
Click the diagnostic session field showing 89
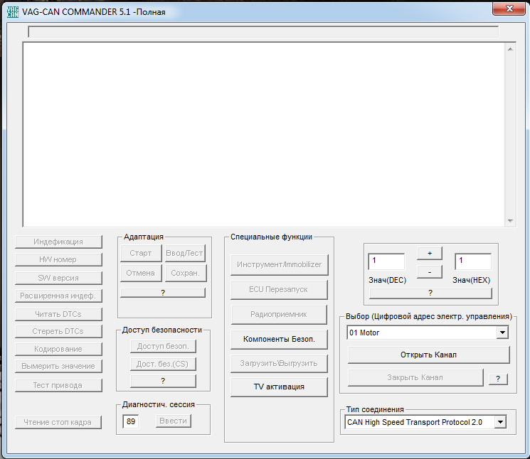point(131,421)
